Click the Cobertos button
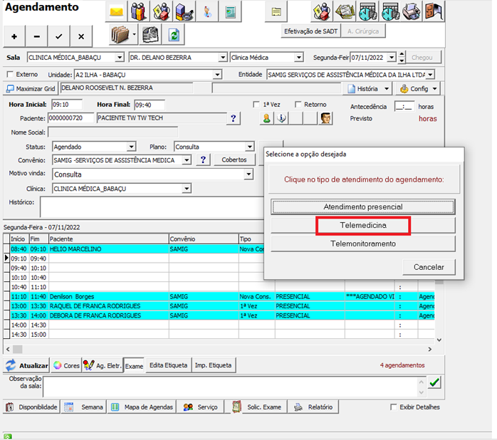Image resolution: width=497 pixels, height=440 pixels. coord(234,159)
